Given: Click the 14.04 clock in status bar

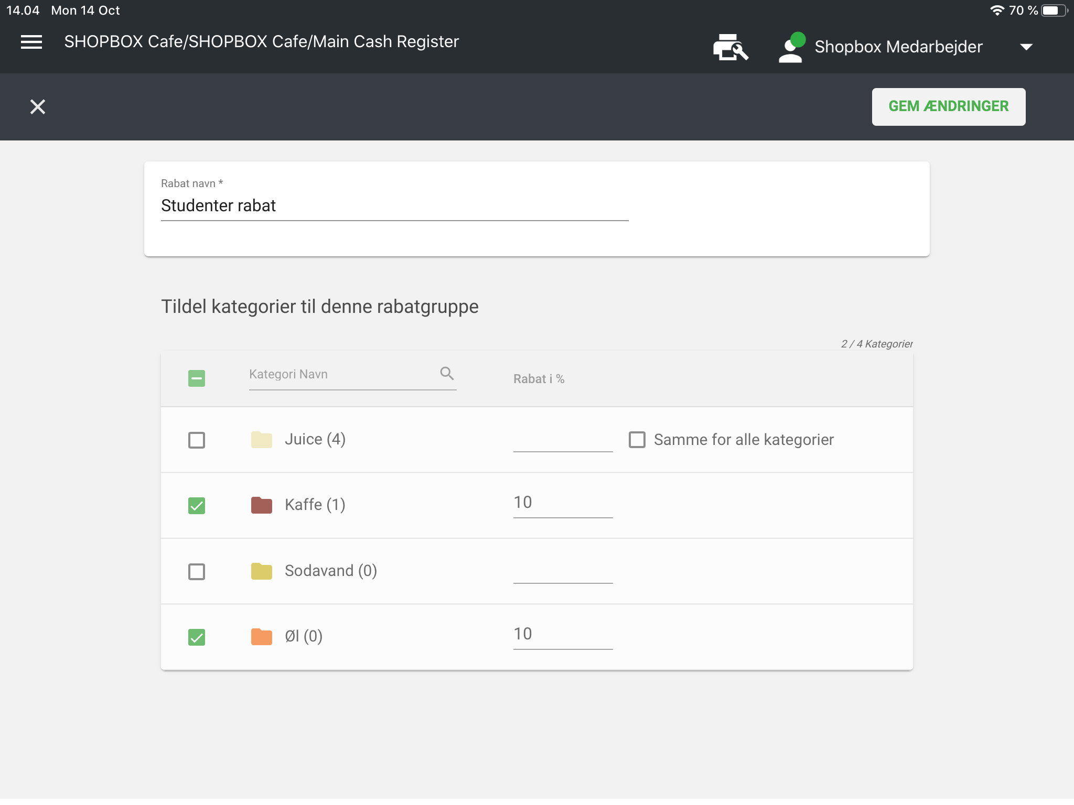Looking at the screenshot, I should click(x=23, y=10).
